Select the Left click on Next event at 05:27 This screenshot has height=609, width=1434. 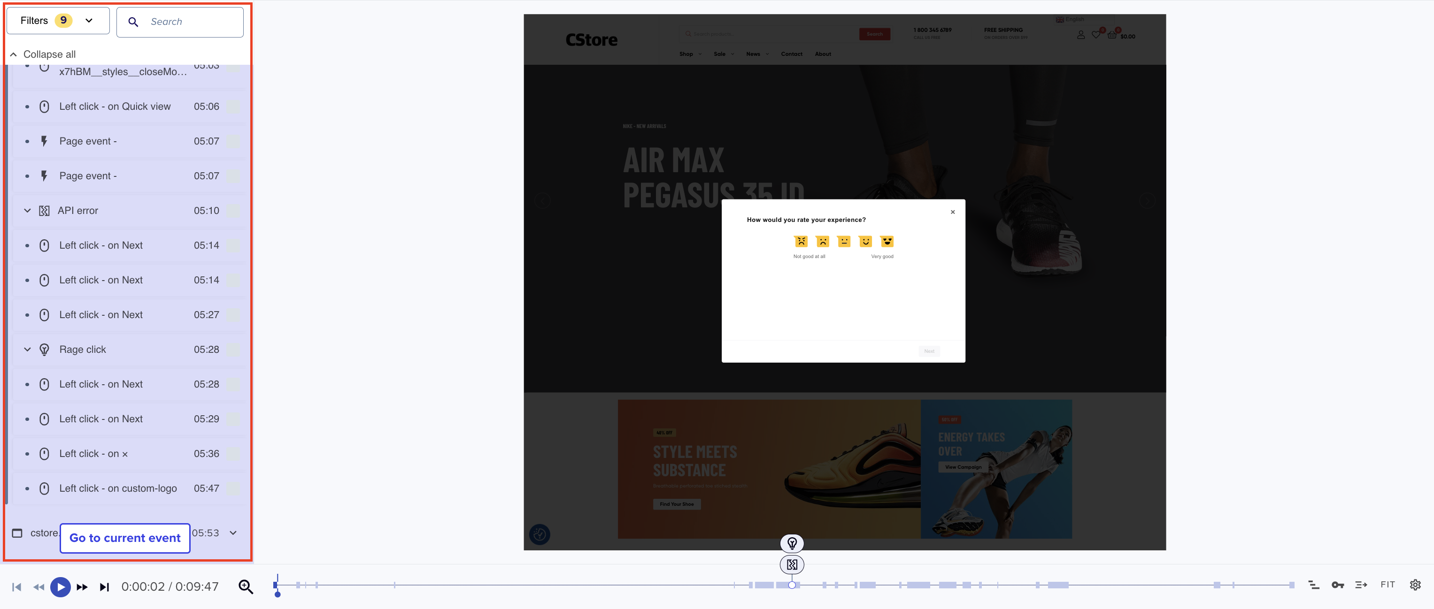tap(129, 315)
